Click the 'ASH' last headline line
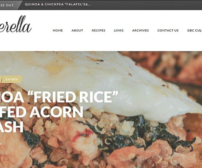 pos(12,127)
